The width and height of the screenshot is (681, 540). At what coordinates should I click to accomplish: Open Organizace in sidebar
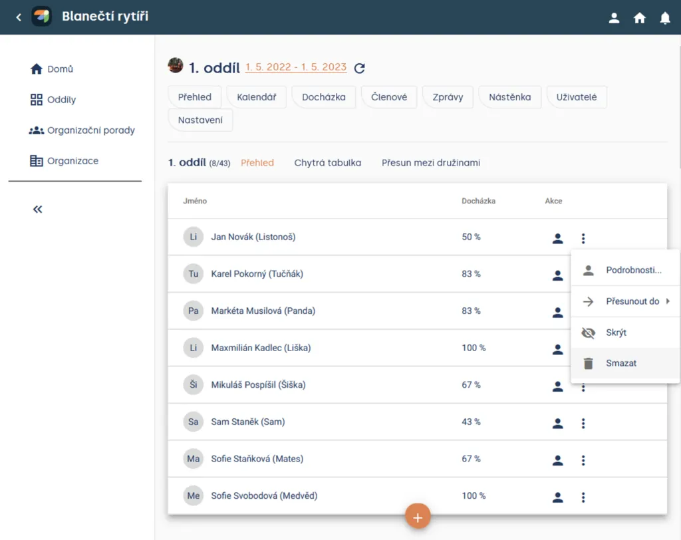tap(65, 161)
